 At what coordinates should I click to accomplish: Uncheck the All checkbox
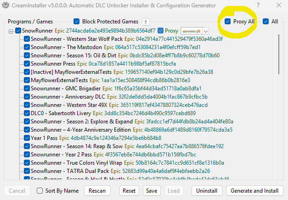click(x=265, y=22)
